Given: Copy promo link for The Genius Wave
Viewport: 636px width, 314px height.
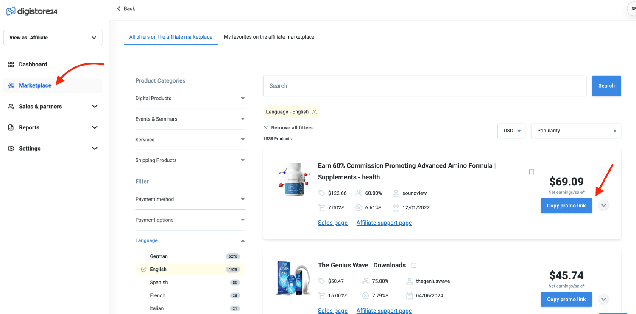Looking at the screenshot, I should click(566, 300).
